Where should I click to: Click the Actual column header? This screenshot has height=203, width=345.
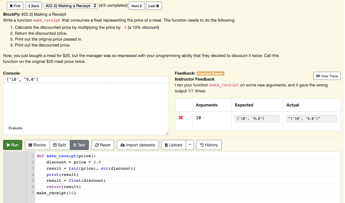tap(293, 105)
